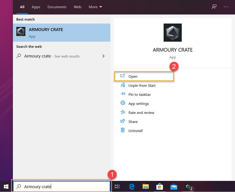Open the ellipsis options menu
The width and height of the screenshot is (235, 192).
[226, 6]
